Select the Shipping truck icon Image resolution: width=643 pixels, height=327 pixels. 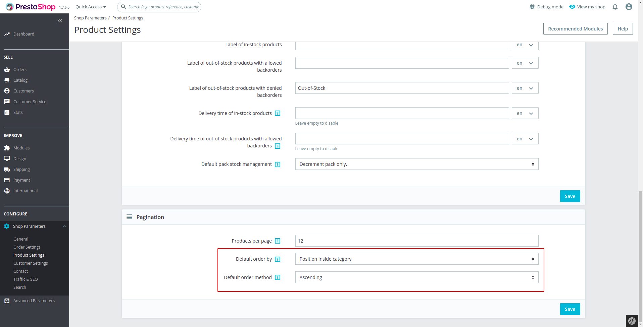coord(7,169)
